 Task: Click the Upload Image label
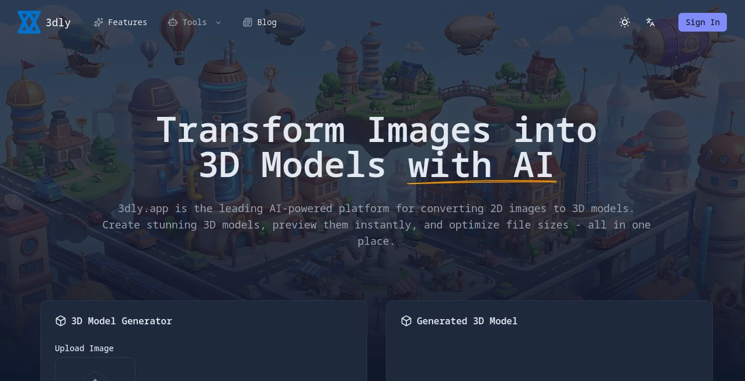(x=84, y=348)
